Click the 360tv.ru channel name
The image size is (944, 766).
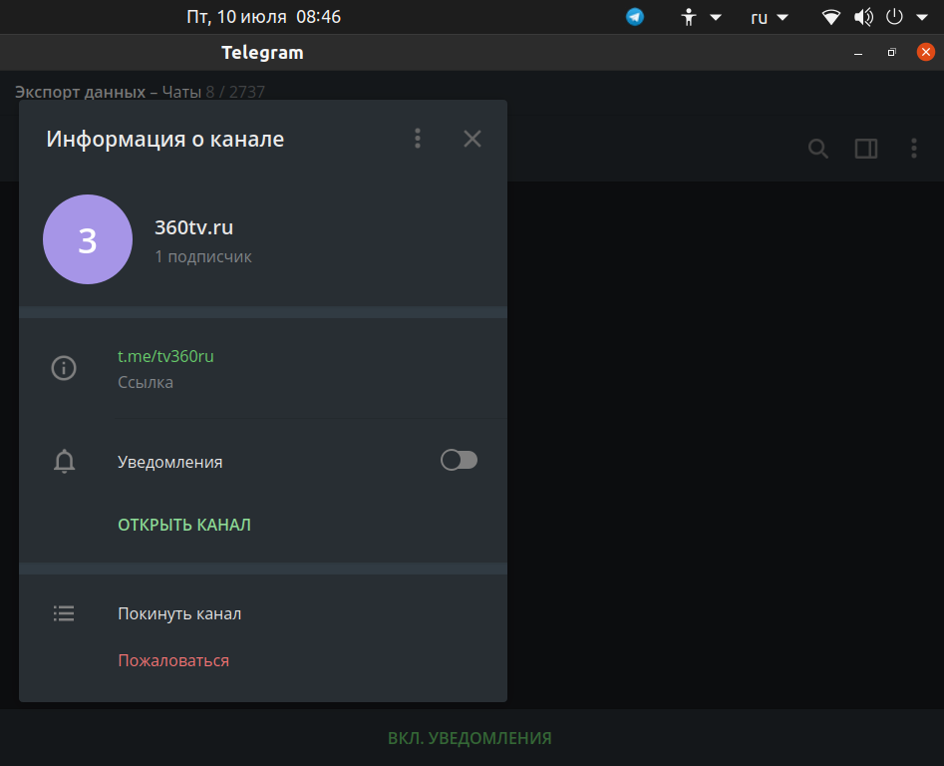coord(193,227)
